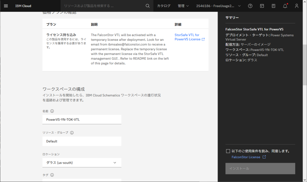
Task: Click the 配信方法: サーバーのイメージ summary line
Action: 248,44
